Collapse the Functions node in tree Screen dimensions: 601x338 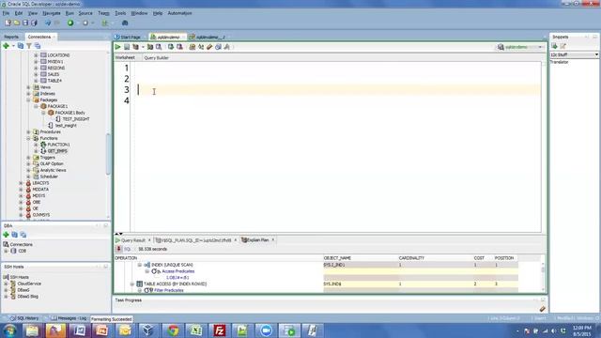[28, 138]
